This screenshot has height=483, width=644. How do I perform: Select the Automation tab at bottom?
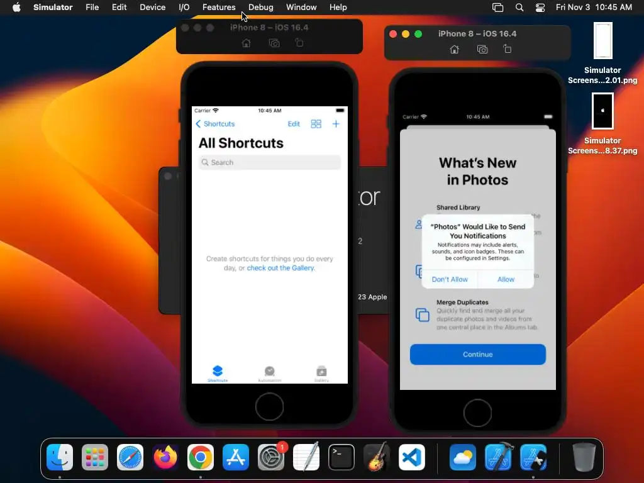pos(269,374)
